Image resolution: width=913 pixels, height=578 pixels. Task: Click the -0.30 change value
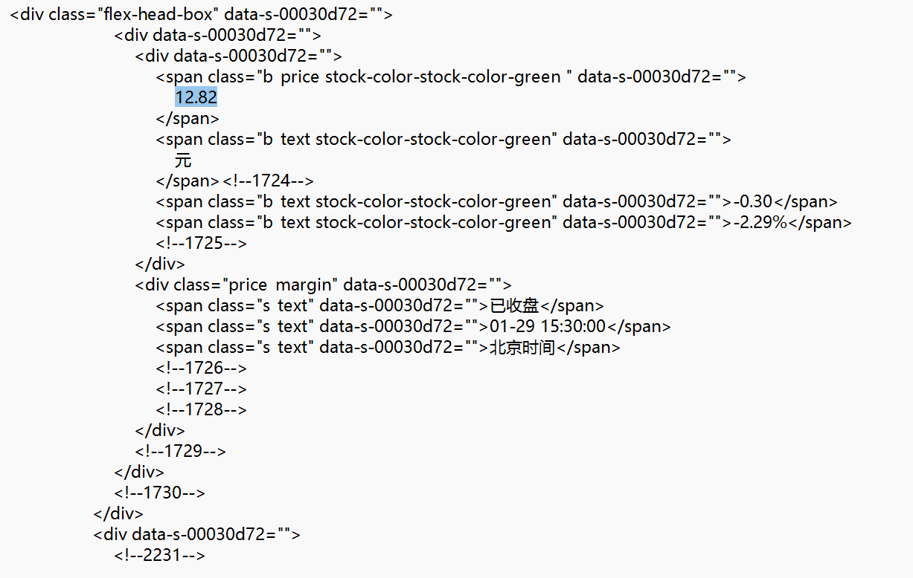pyautogui.click(x=754, y=201)
